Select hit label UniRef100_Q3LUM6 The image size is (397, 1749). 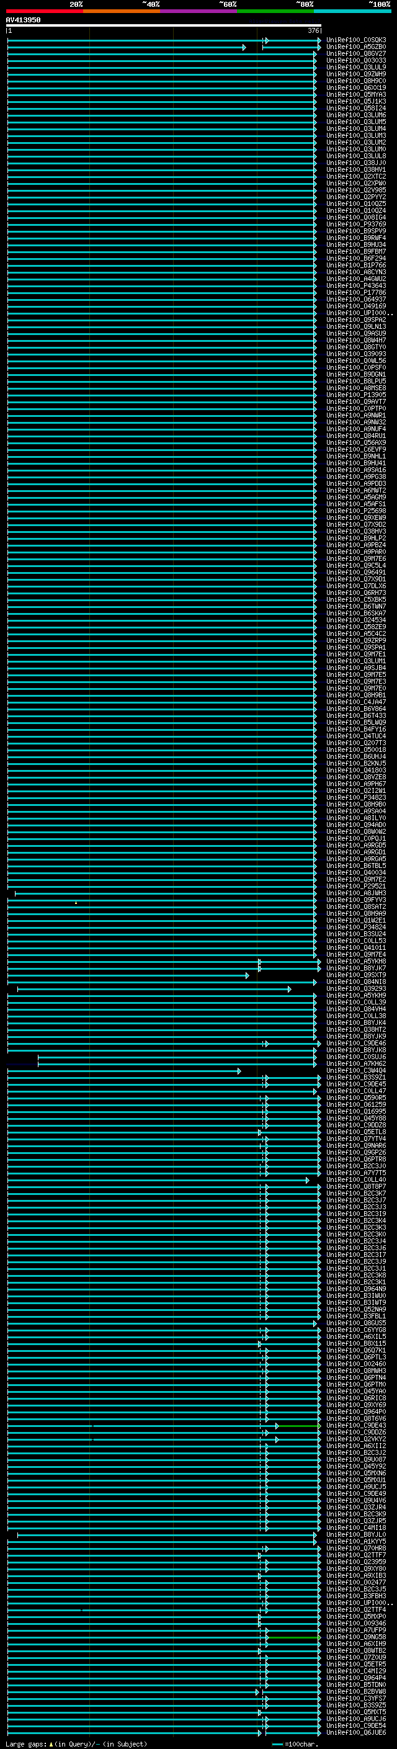(356, 115)
